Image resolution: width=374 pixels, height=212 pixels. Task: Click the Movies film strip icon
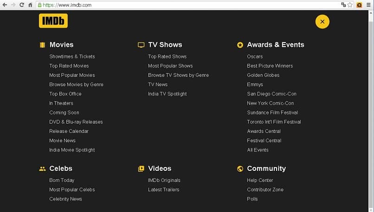[42, 45]
